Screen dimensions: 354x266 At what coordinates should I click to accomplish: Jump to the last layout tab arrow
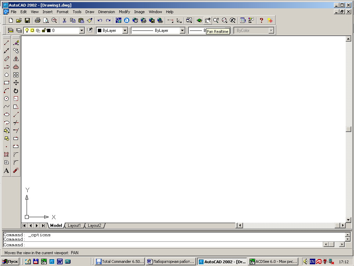tap(43, 225)
